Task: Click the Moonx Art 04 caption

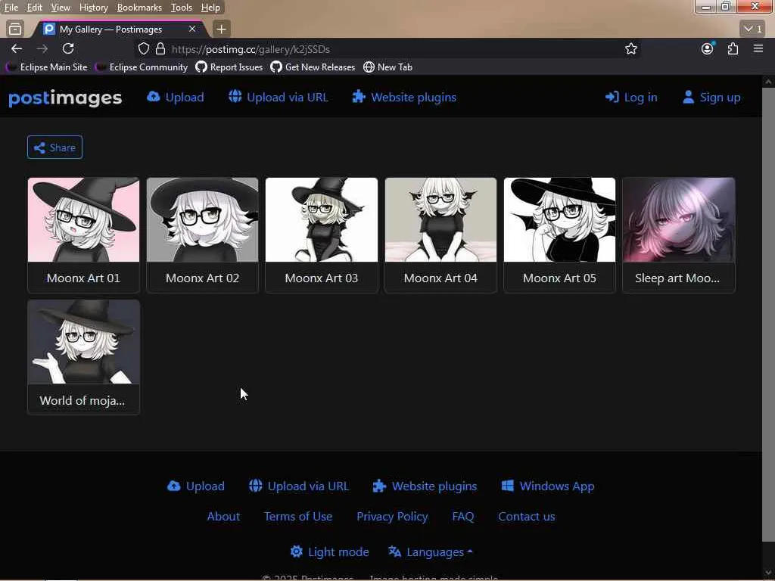Action: (x=440, y=278)
